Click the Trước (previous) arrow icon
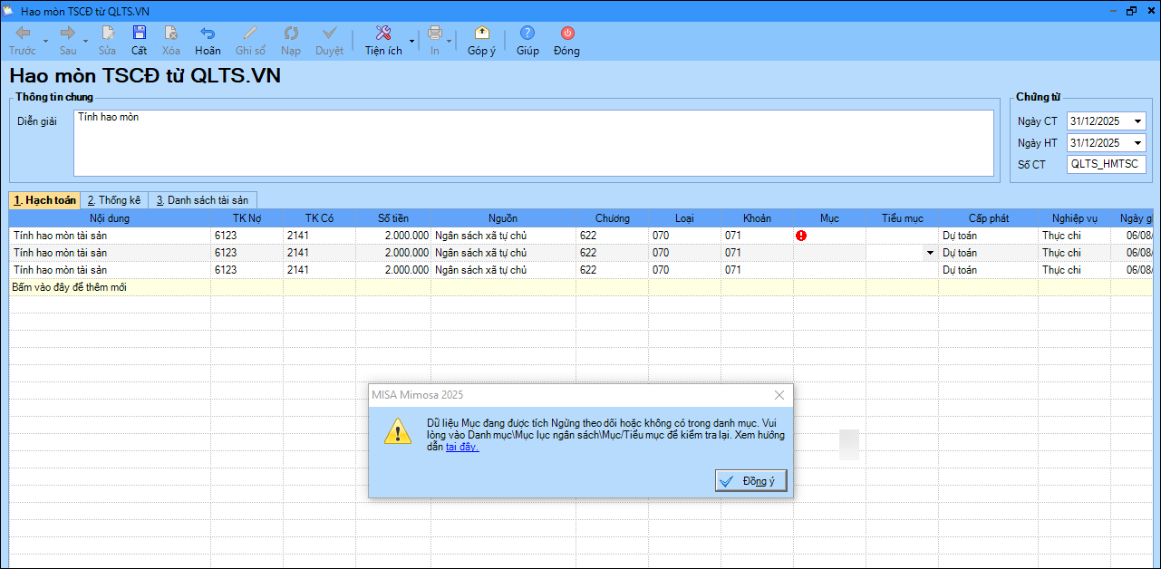 pyautogui.click(x=23, y=33)
